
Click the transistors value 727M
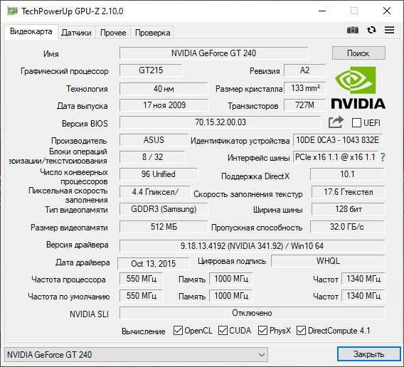tap(304, 105)
